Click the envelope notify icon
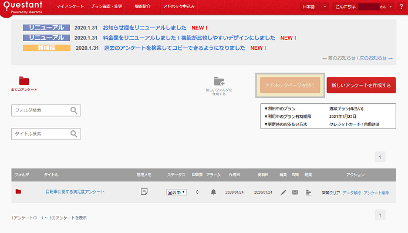 click(295, 193)
